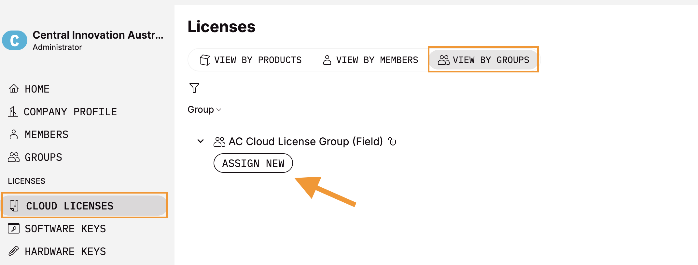Click the Hardware Keys dongle icon
Viewport: 698px width, 265px height.
[14, 251]
